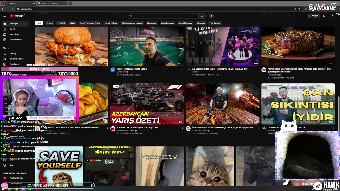Select the Yeni öneriler filter chip

(215, 23)
